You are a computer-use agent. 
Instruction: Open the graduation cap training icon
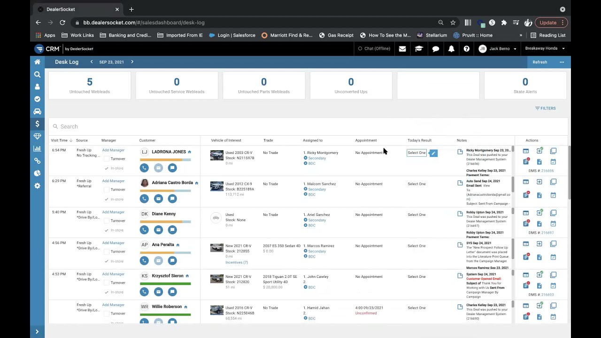click(x=419, y=49)
